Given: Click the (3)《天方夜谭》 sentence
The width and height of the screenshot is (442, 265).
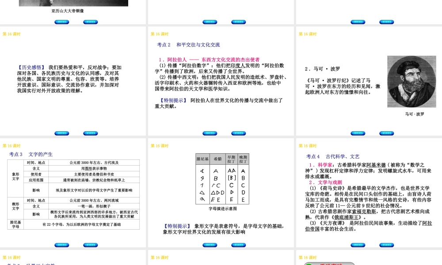Looking at the screenshot, I should click(x=369, y=226).
